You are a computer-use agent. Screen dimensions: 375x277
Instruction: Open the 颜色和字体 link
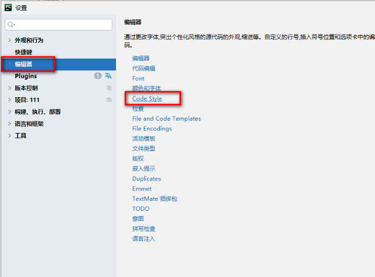click(x=146, y=88)
